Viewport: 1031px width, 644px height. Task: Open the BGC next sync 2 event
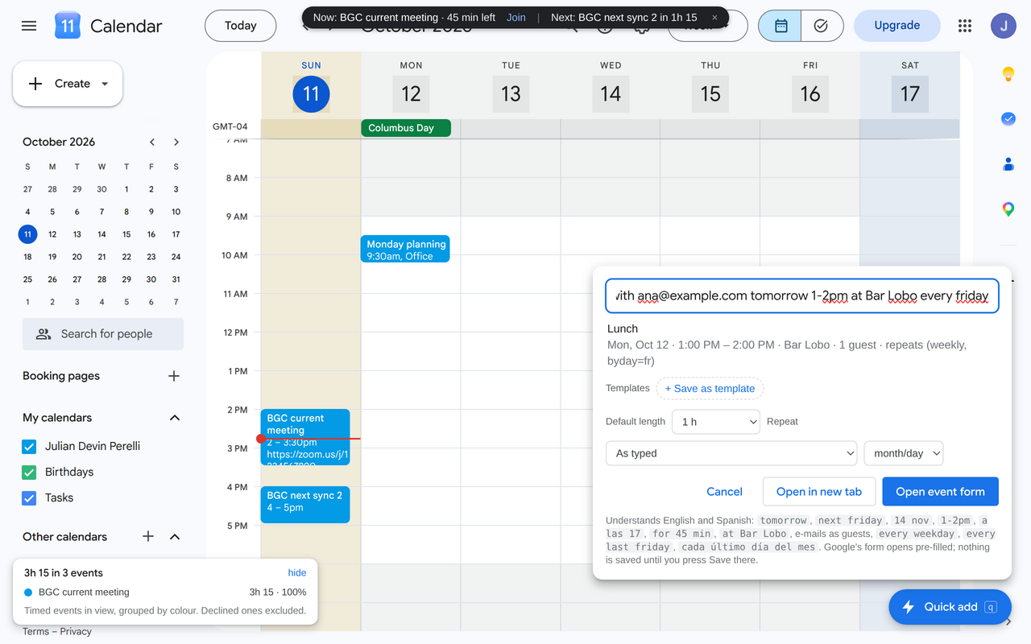pos(305,505)
